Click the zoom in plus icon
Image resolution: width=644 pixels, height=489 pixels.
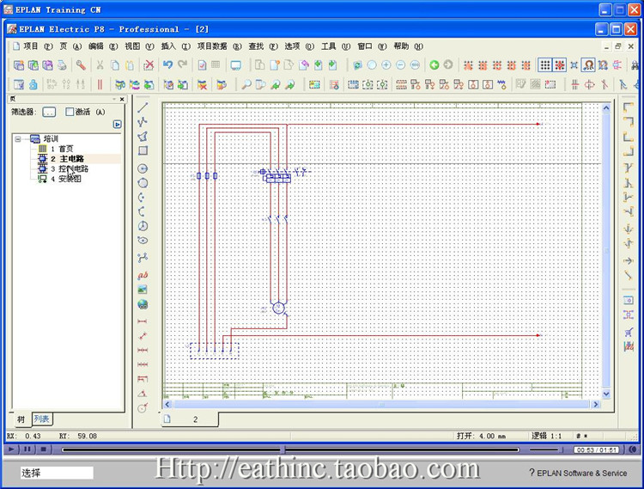tap(386, 65)
